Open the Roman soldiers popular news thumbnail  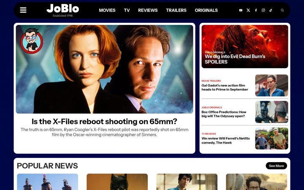click(x=47, y=182)
